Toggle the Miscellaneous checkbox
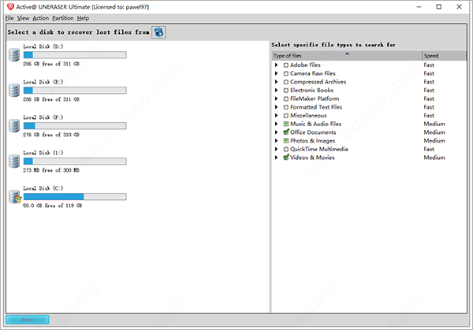473x330 pixels. 286,116
